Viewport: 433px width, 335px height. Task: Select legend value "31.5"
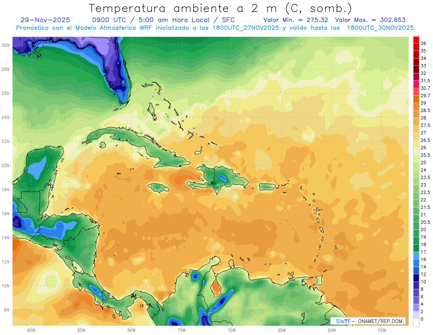[x=425, y=81]
